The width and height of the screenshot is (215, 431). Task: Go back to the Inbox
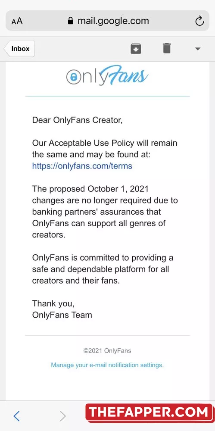(x=19, y=49)
